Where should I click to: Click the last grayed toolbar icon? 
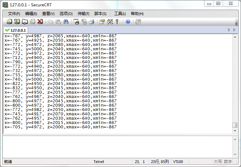tap(138, 22)
